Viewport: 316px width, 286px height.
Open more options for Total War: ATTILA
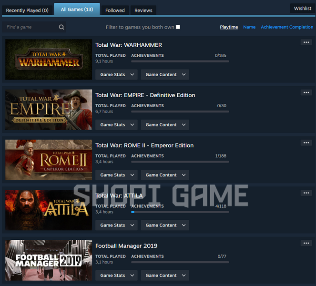[x=306, y=193]
